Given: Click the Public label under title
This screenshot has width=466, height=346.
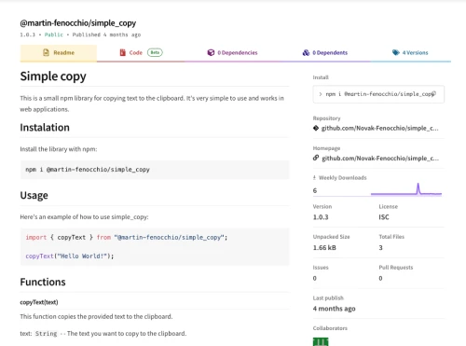Looking at the screenshot, I should pos(54,35).
